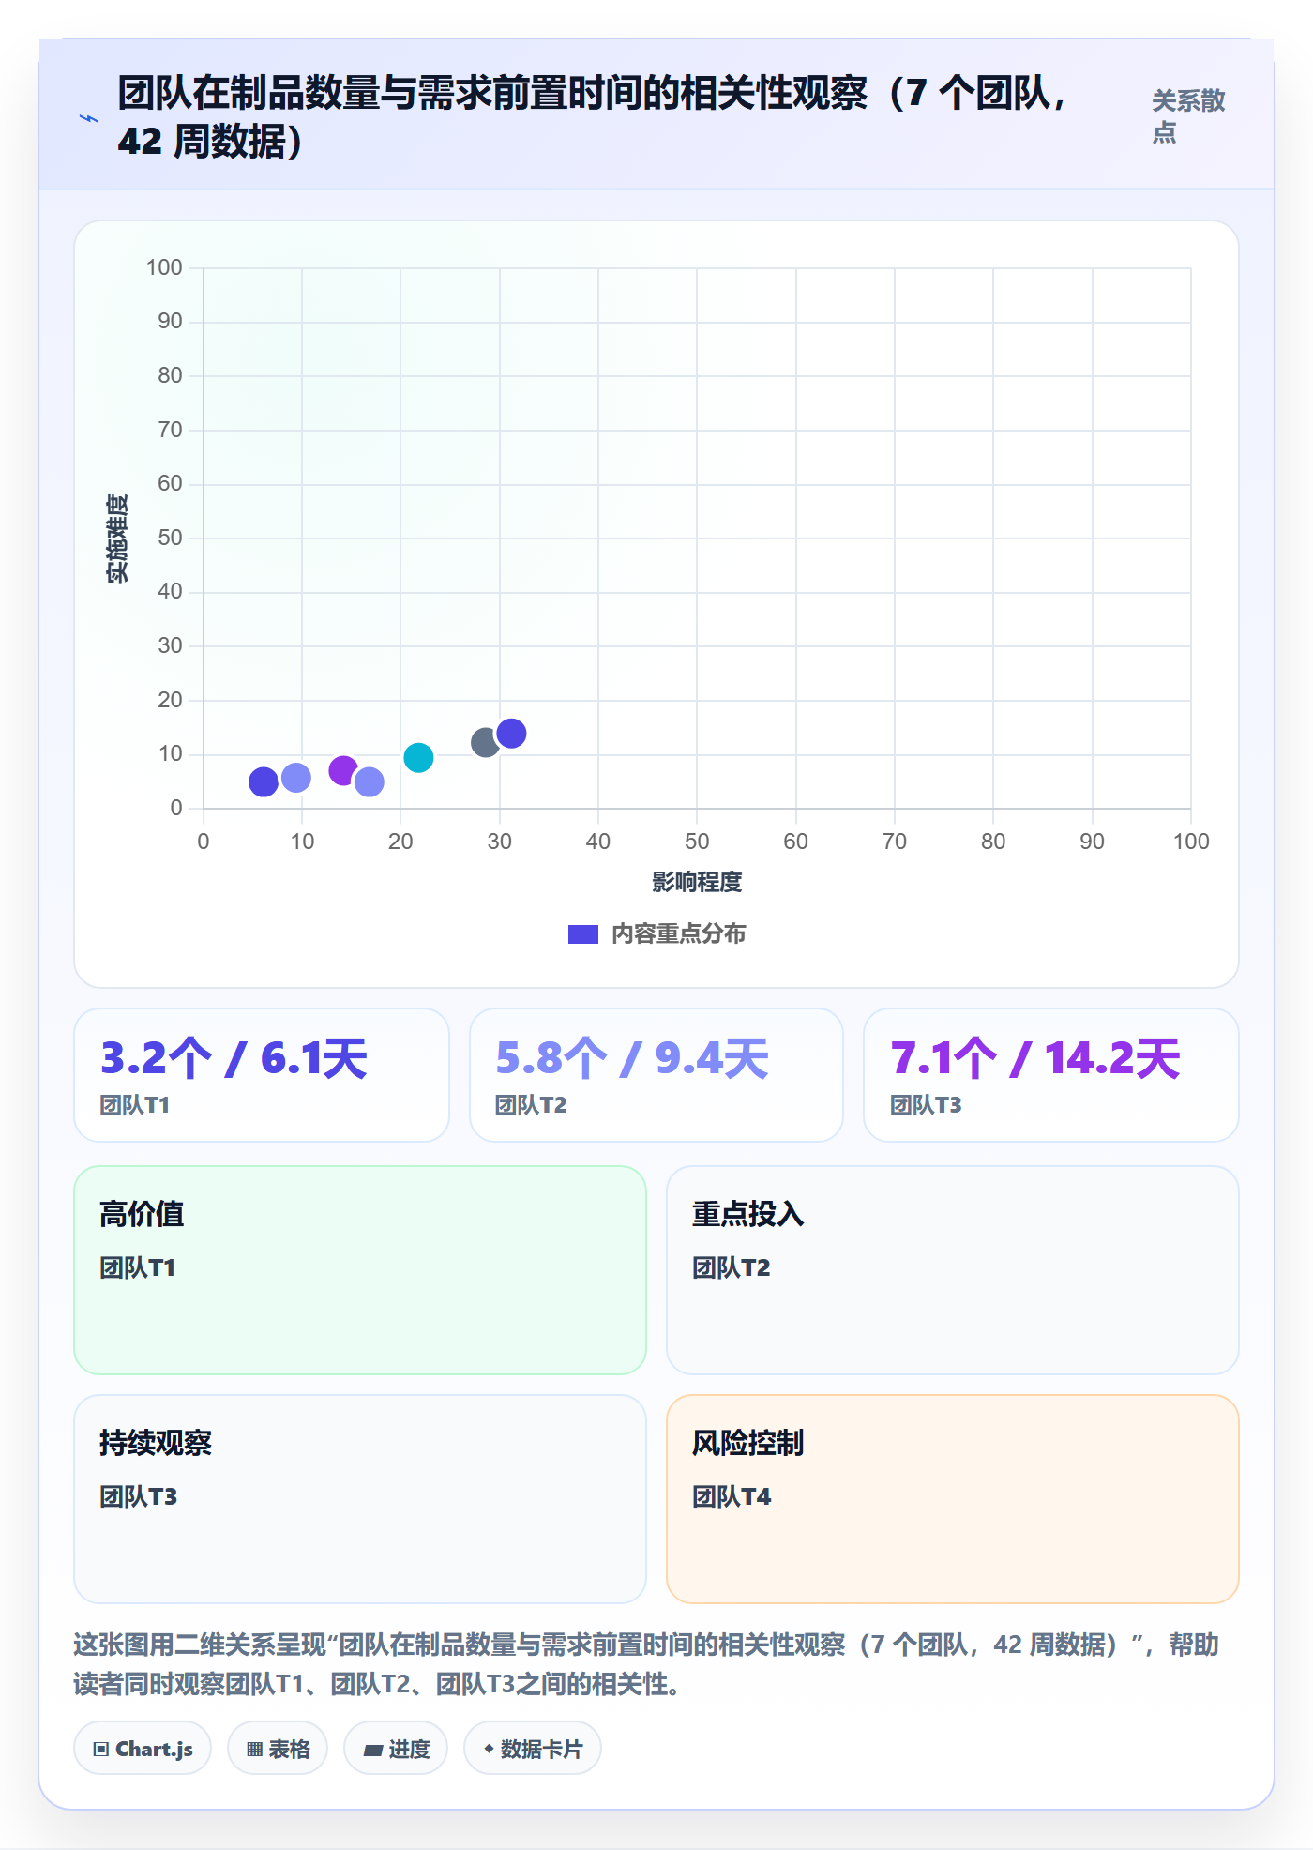Select the 进度 chip
The image size is (1313, 1850).
pos(396,1749)
